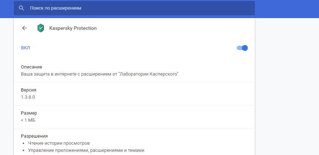Click the version number 1.3.8.0
The image size is (319, 155).
pos(28,97)
